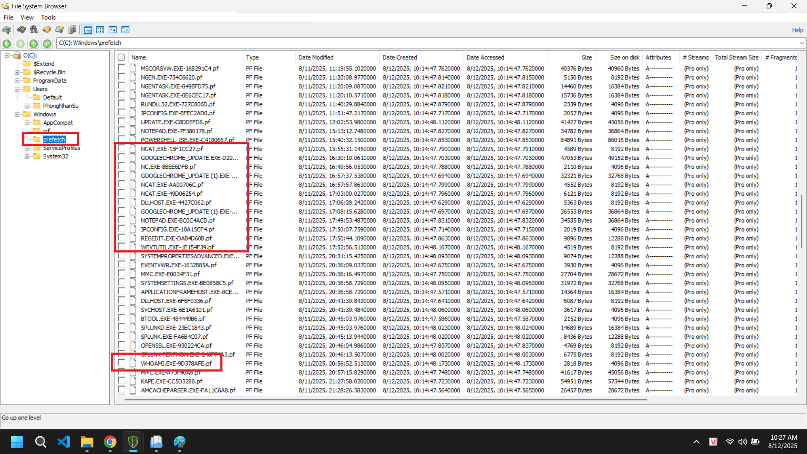The height and width of the screenshot is (454, 807).
Task: Open the Tools menu
Action: (x=48, y=17)
